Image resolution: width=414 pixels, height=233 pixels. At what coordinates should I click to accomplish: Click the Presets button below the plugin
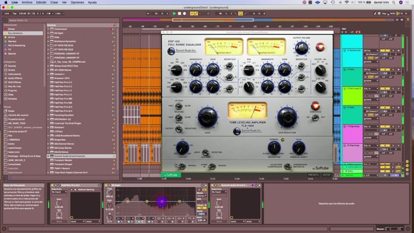313,175
